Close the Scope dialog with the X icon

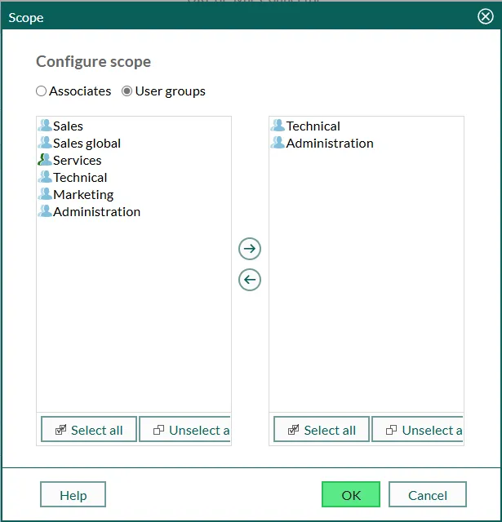486,16
